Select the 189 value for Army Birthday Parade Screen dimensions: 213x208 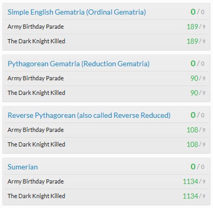[x=192, y=27]
